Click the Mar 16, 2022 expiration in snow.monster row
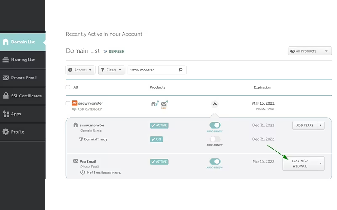Image resolution: width=337 pixels, height=210 pixels. (x=263, y=103)
